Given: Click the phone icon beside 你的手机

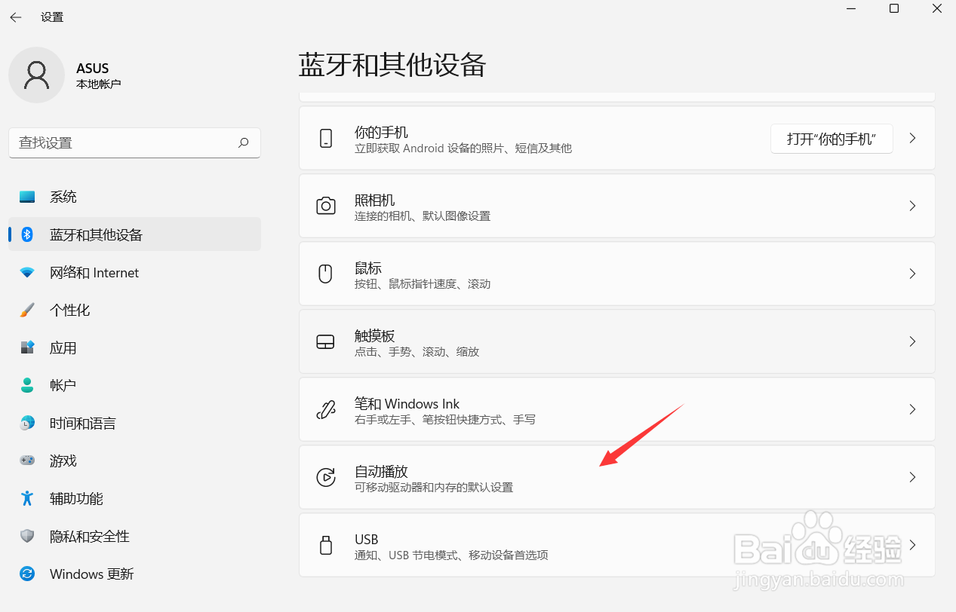Looking at the screenshot, I should coord(325,138).
